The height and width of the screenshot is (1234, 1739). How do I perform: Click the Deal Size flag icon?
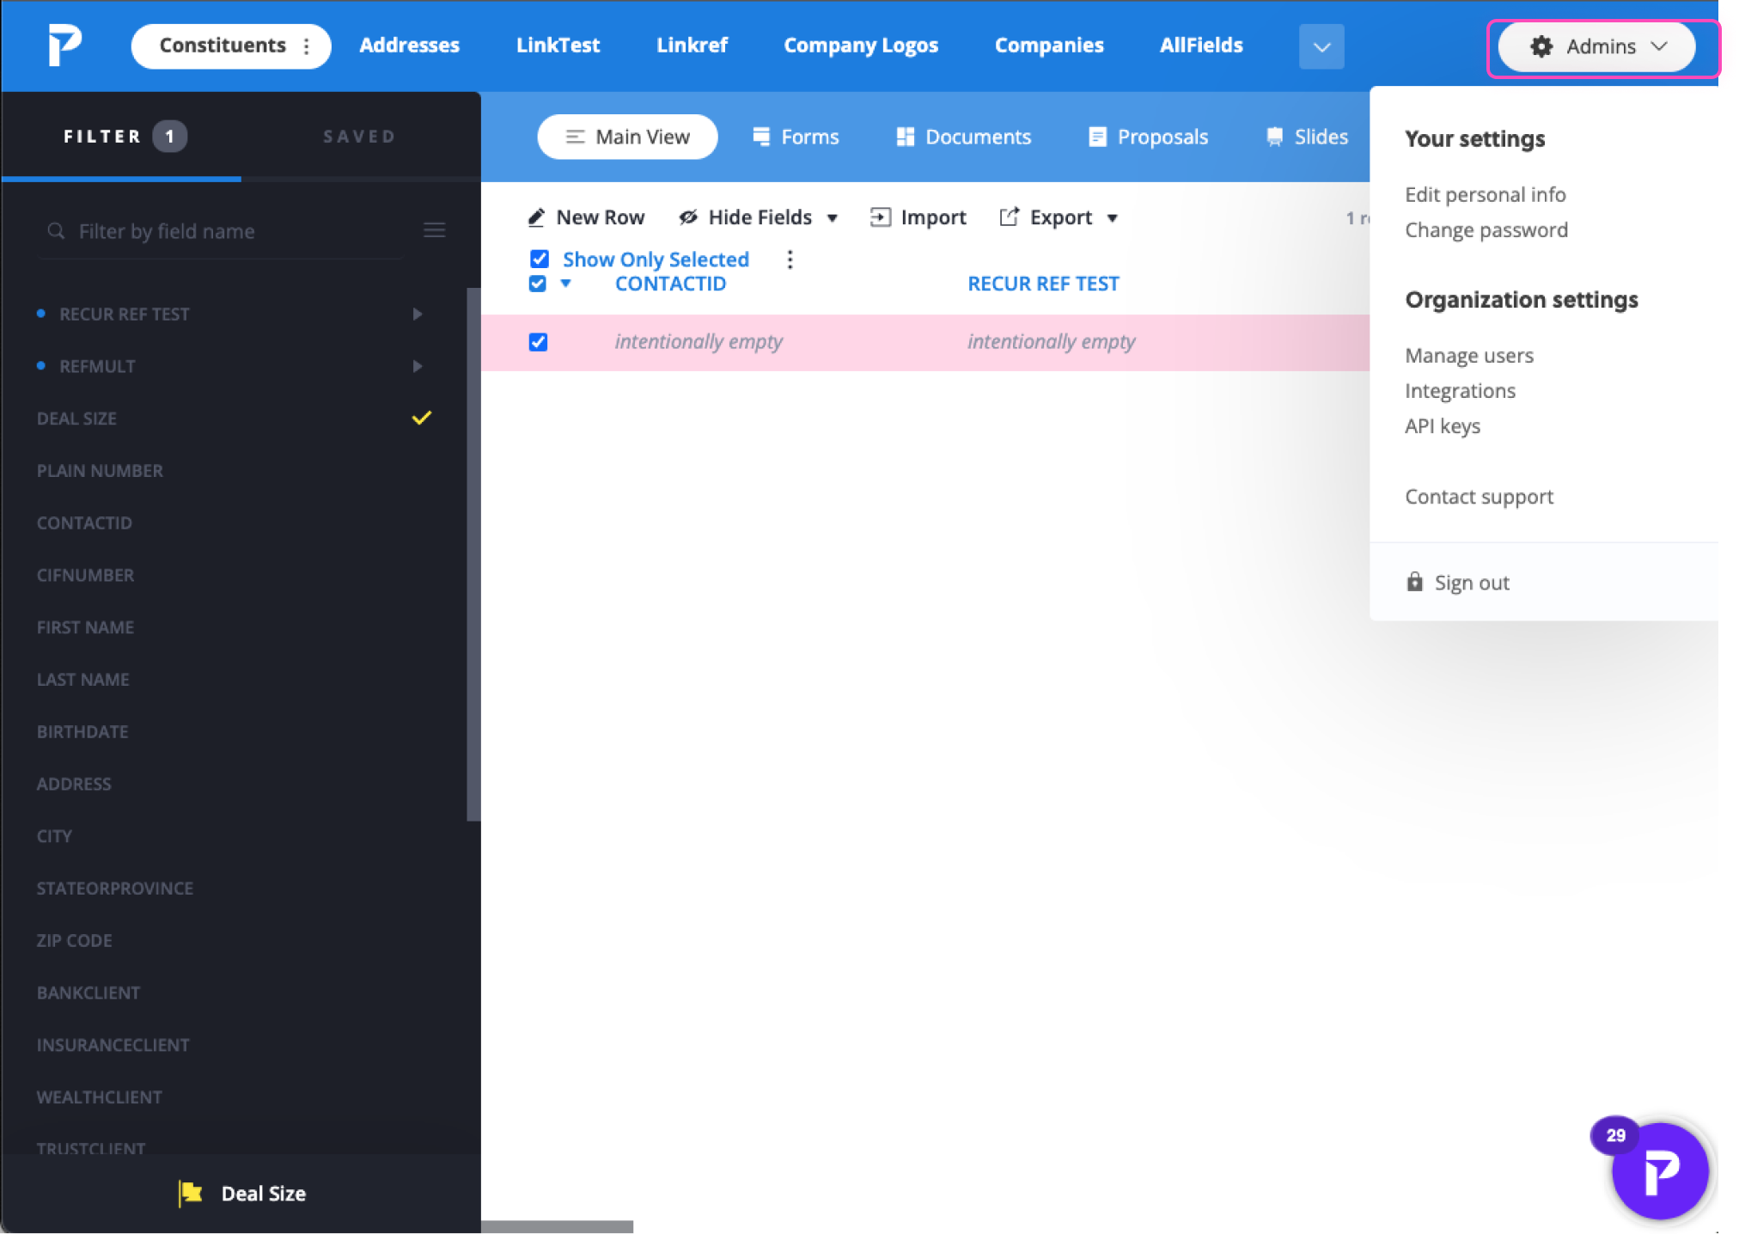click(x=191, y=1193)
